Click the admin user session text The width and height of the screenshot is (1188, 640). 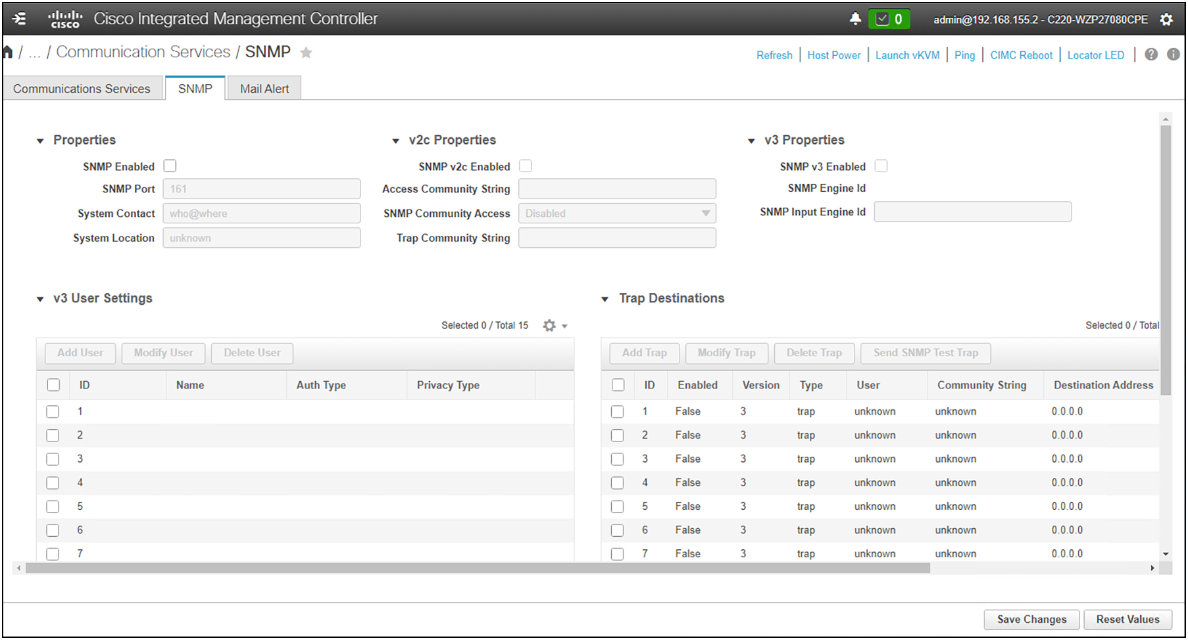coord(1041,20)
